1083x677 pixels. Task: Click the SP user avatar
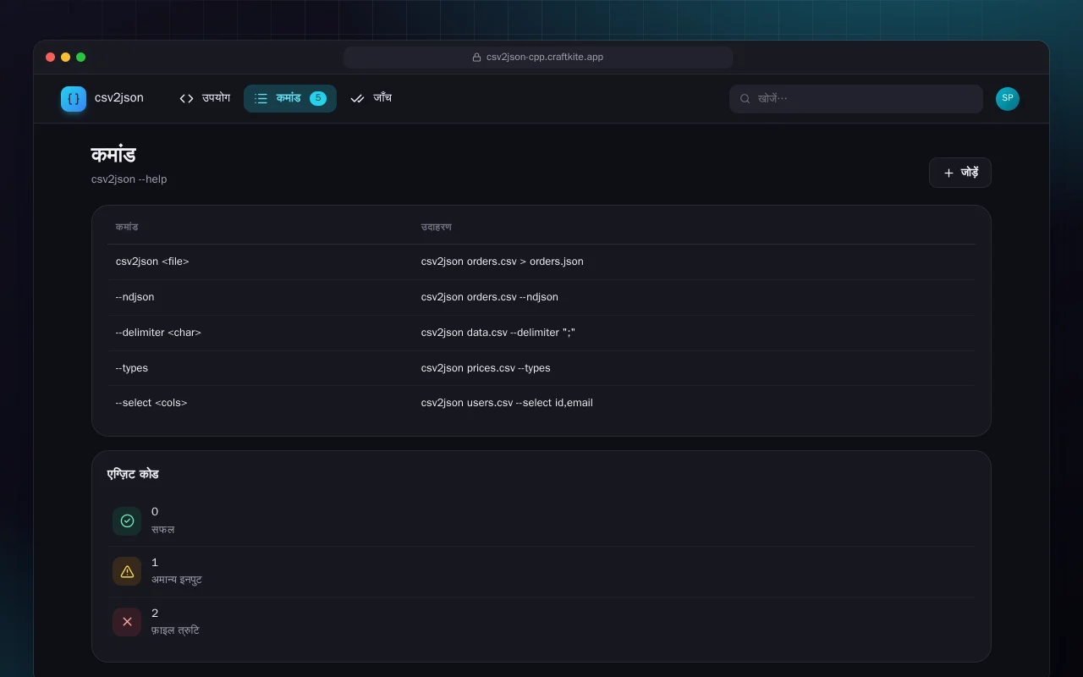(x=1008, y=99)
